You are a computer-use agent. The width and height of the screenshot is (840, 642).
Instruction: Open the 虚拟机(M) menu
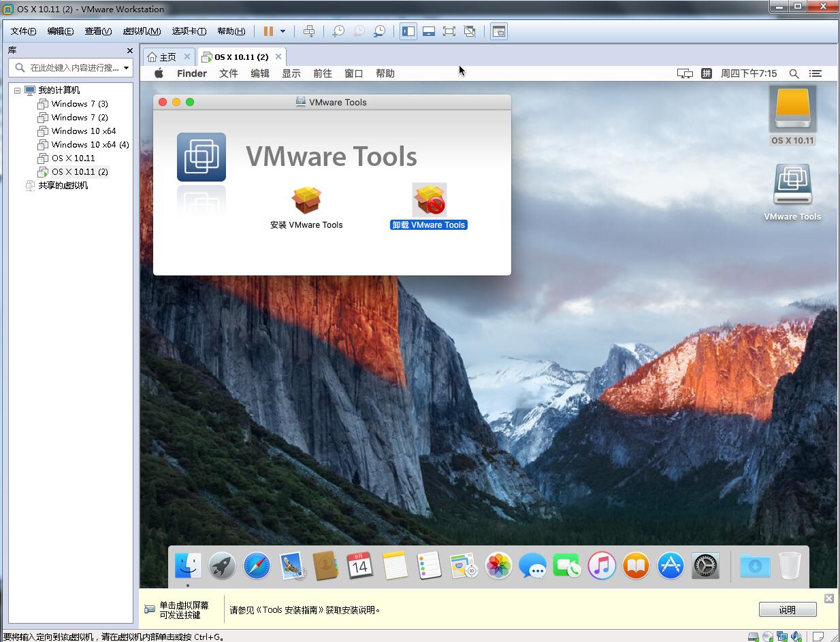[142, 31]
